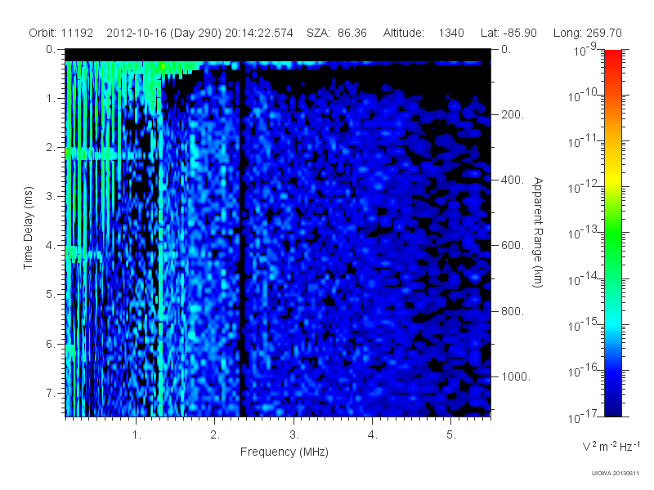The width and height of the screenshot is (654, 490).
Task: Click the 10^-17 colorbar scale label
Action: [x=583, y=416]
